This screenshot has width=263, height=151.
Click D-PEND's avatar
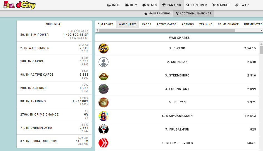[104, 48]
